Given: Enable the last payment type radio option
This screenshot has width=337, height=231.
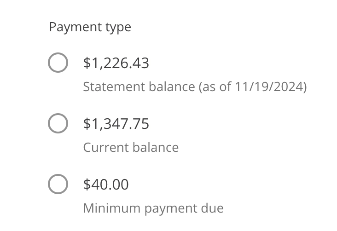Looking at the screenshot, I should click(x=58, y=184).
